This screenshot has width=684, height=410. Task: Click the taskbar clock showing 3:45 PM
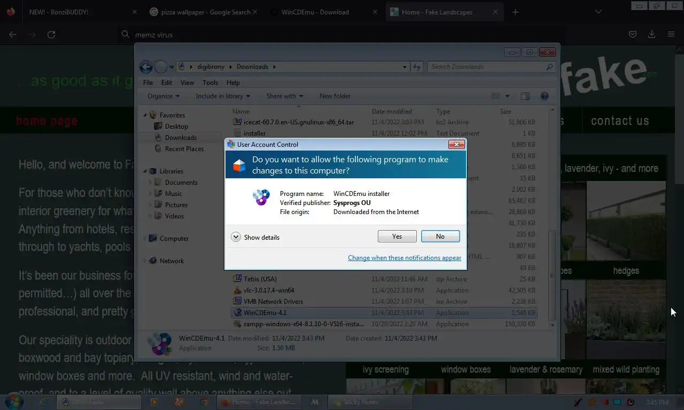[657, 402]
